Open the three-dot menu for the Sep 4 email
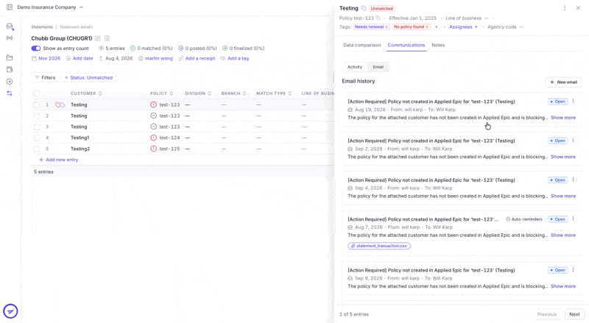 click(x=574, y=180)
